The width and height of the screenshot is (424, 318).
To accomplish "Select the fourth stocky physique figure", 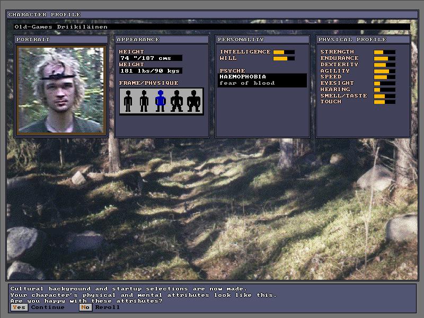I will pos(176,101).
